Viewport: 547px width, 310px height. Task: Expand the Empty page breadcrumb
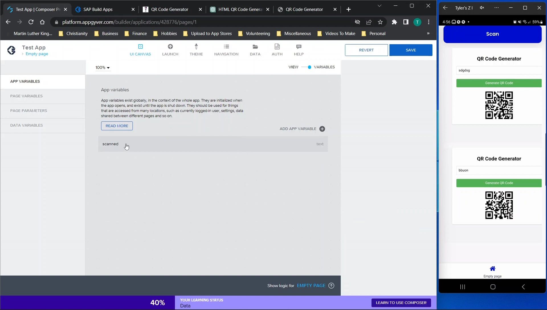(x=37, y=54)
